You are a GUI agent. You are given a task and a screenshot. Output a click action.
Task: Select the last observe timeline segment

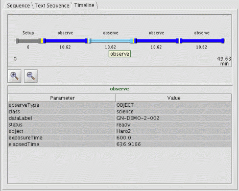tap(202, 41)
